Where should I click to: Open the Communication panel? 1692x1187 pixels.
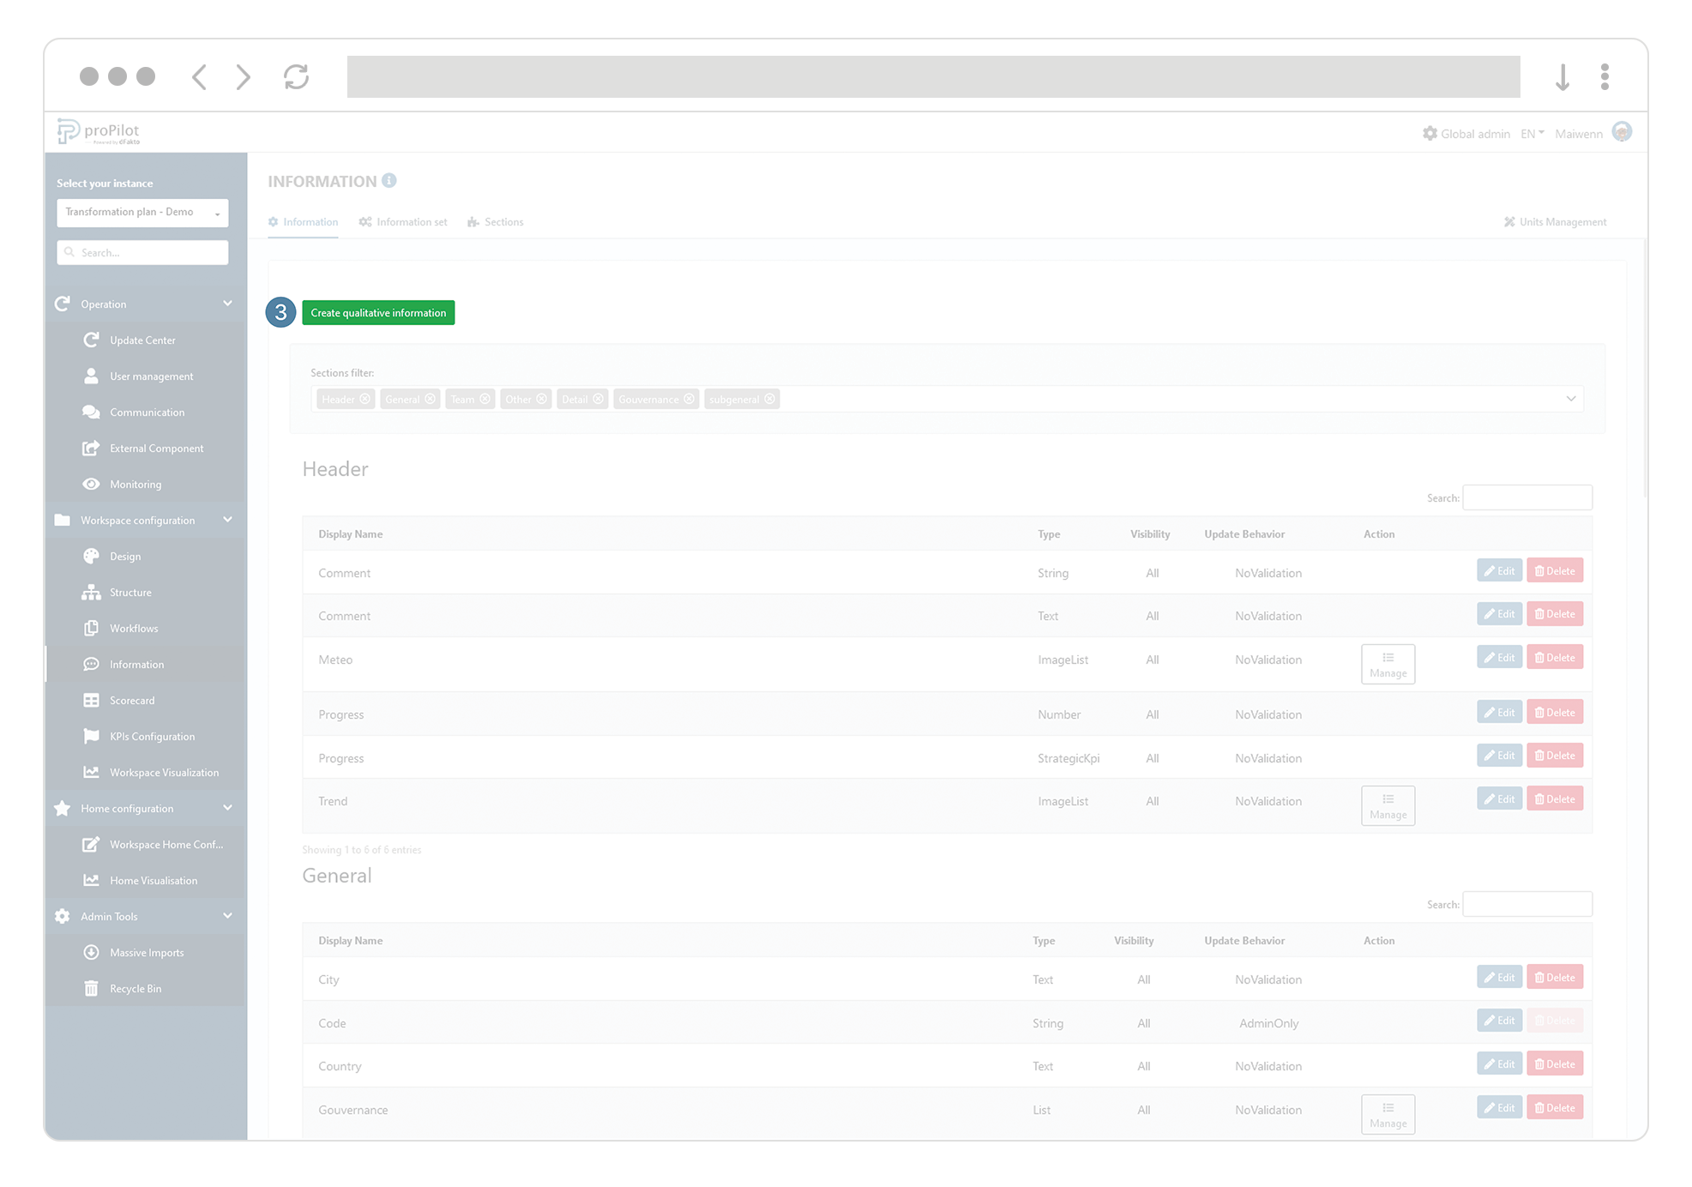point(147,412)
